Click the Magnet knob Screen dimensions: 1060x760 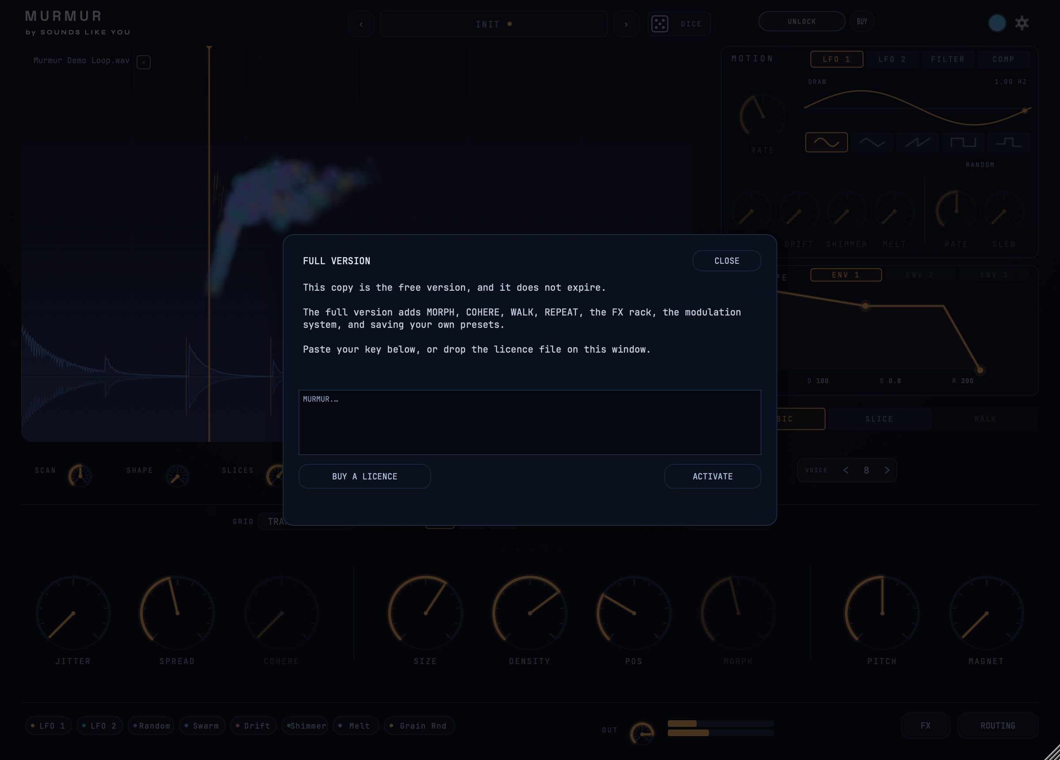(986, 613)
